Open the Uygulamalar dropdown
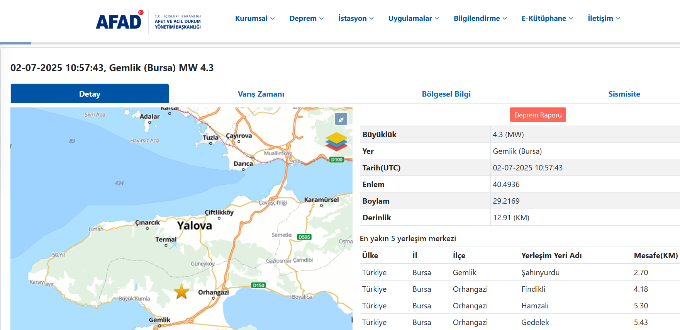 click(414, 19)
